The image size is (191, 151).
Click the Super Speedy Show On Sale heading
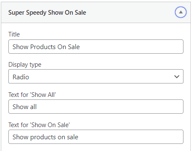pyautogui.click(x=47, y=13)
